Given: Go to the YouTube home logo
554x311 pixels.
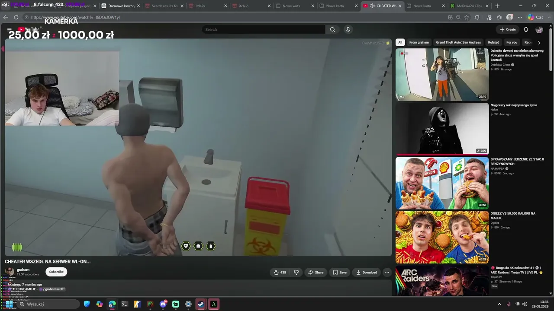Looking at the screenshot, I should coord(29,29).
